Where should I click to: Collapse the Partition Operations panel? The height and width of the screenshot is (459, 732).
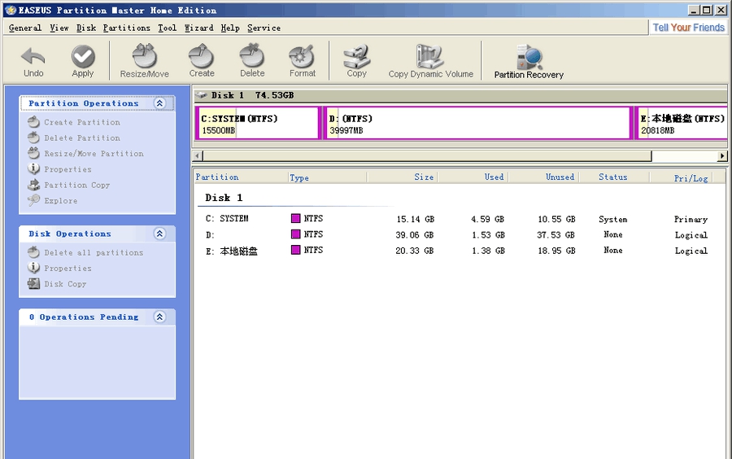[x=159, y=103]
